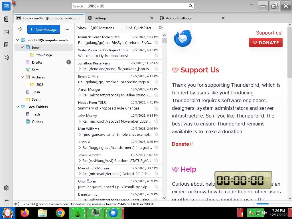Image resolution: width=292 pixels, height=219 pixels.
Task: Close the Account Settings tab
Action: [x=223, y=18]
